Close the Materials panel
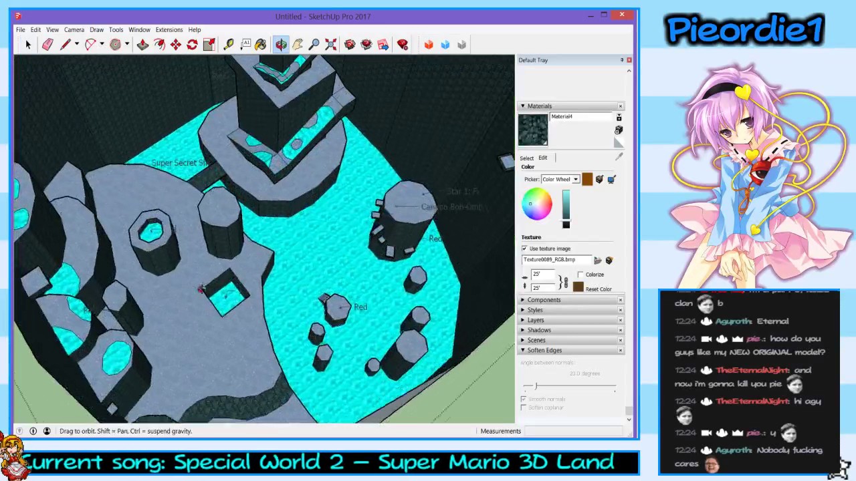The height and width of the screenshot is (481, 856). pyautogui.click(x=621, y=106)
